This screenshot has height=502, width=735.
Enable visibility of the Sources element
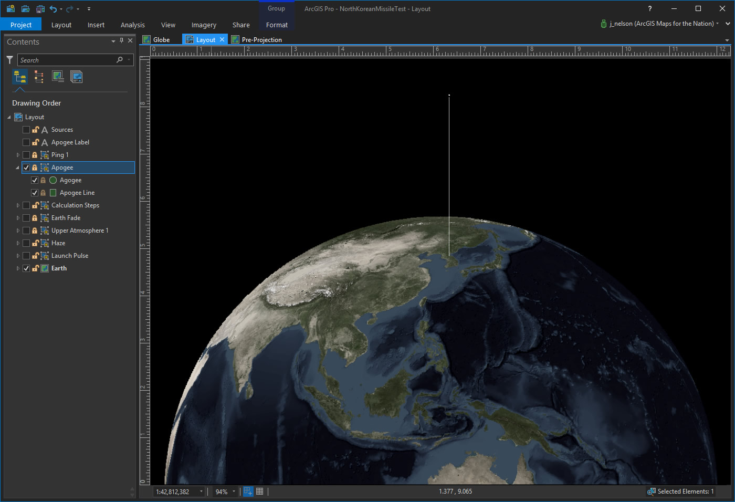click(26, 130)
